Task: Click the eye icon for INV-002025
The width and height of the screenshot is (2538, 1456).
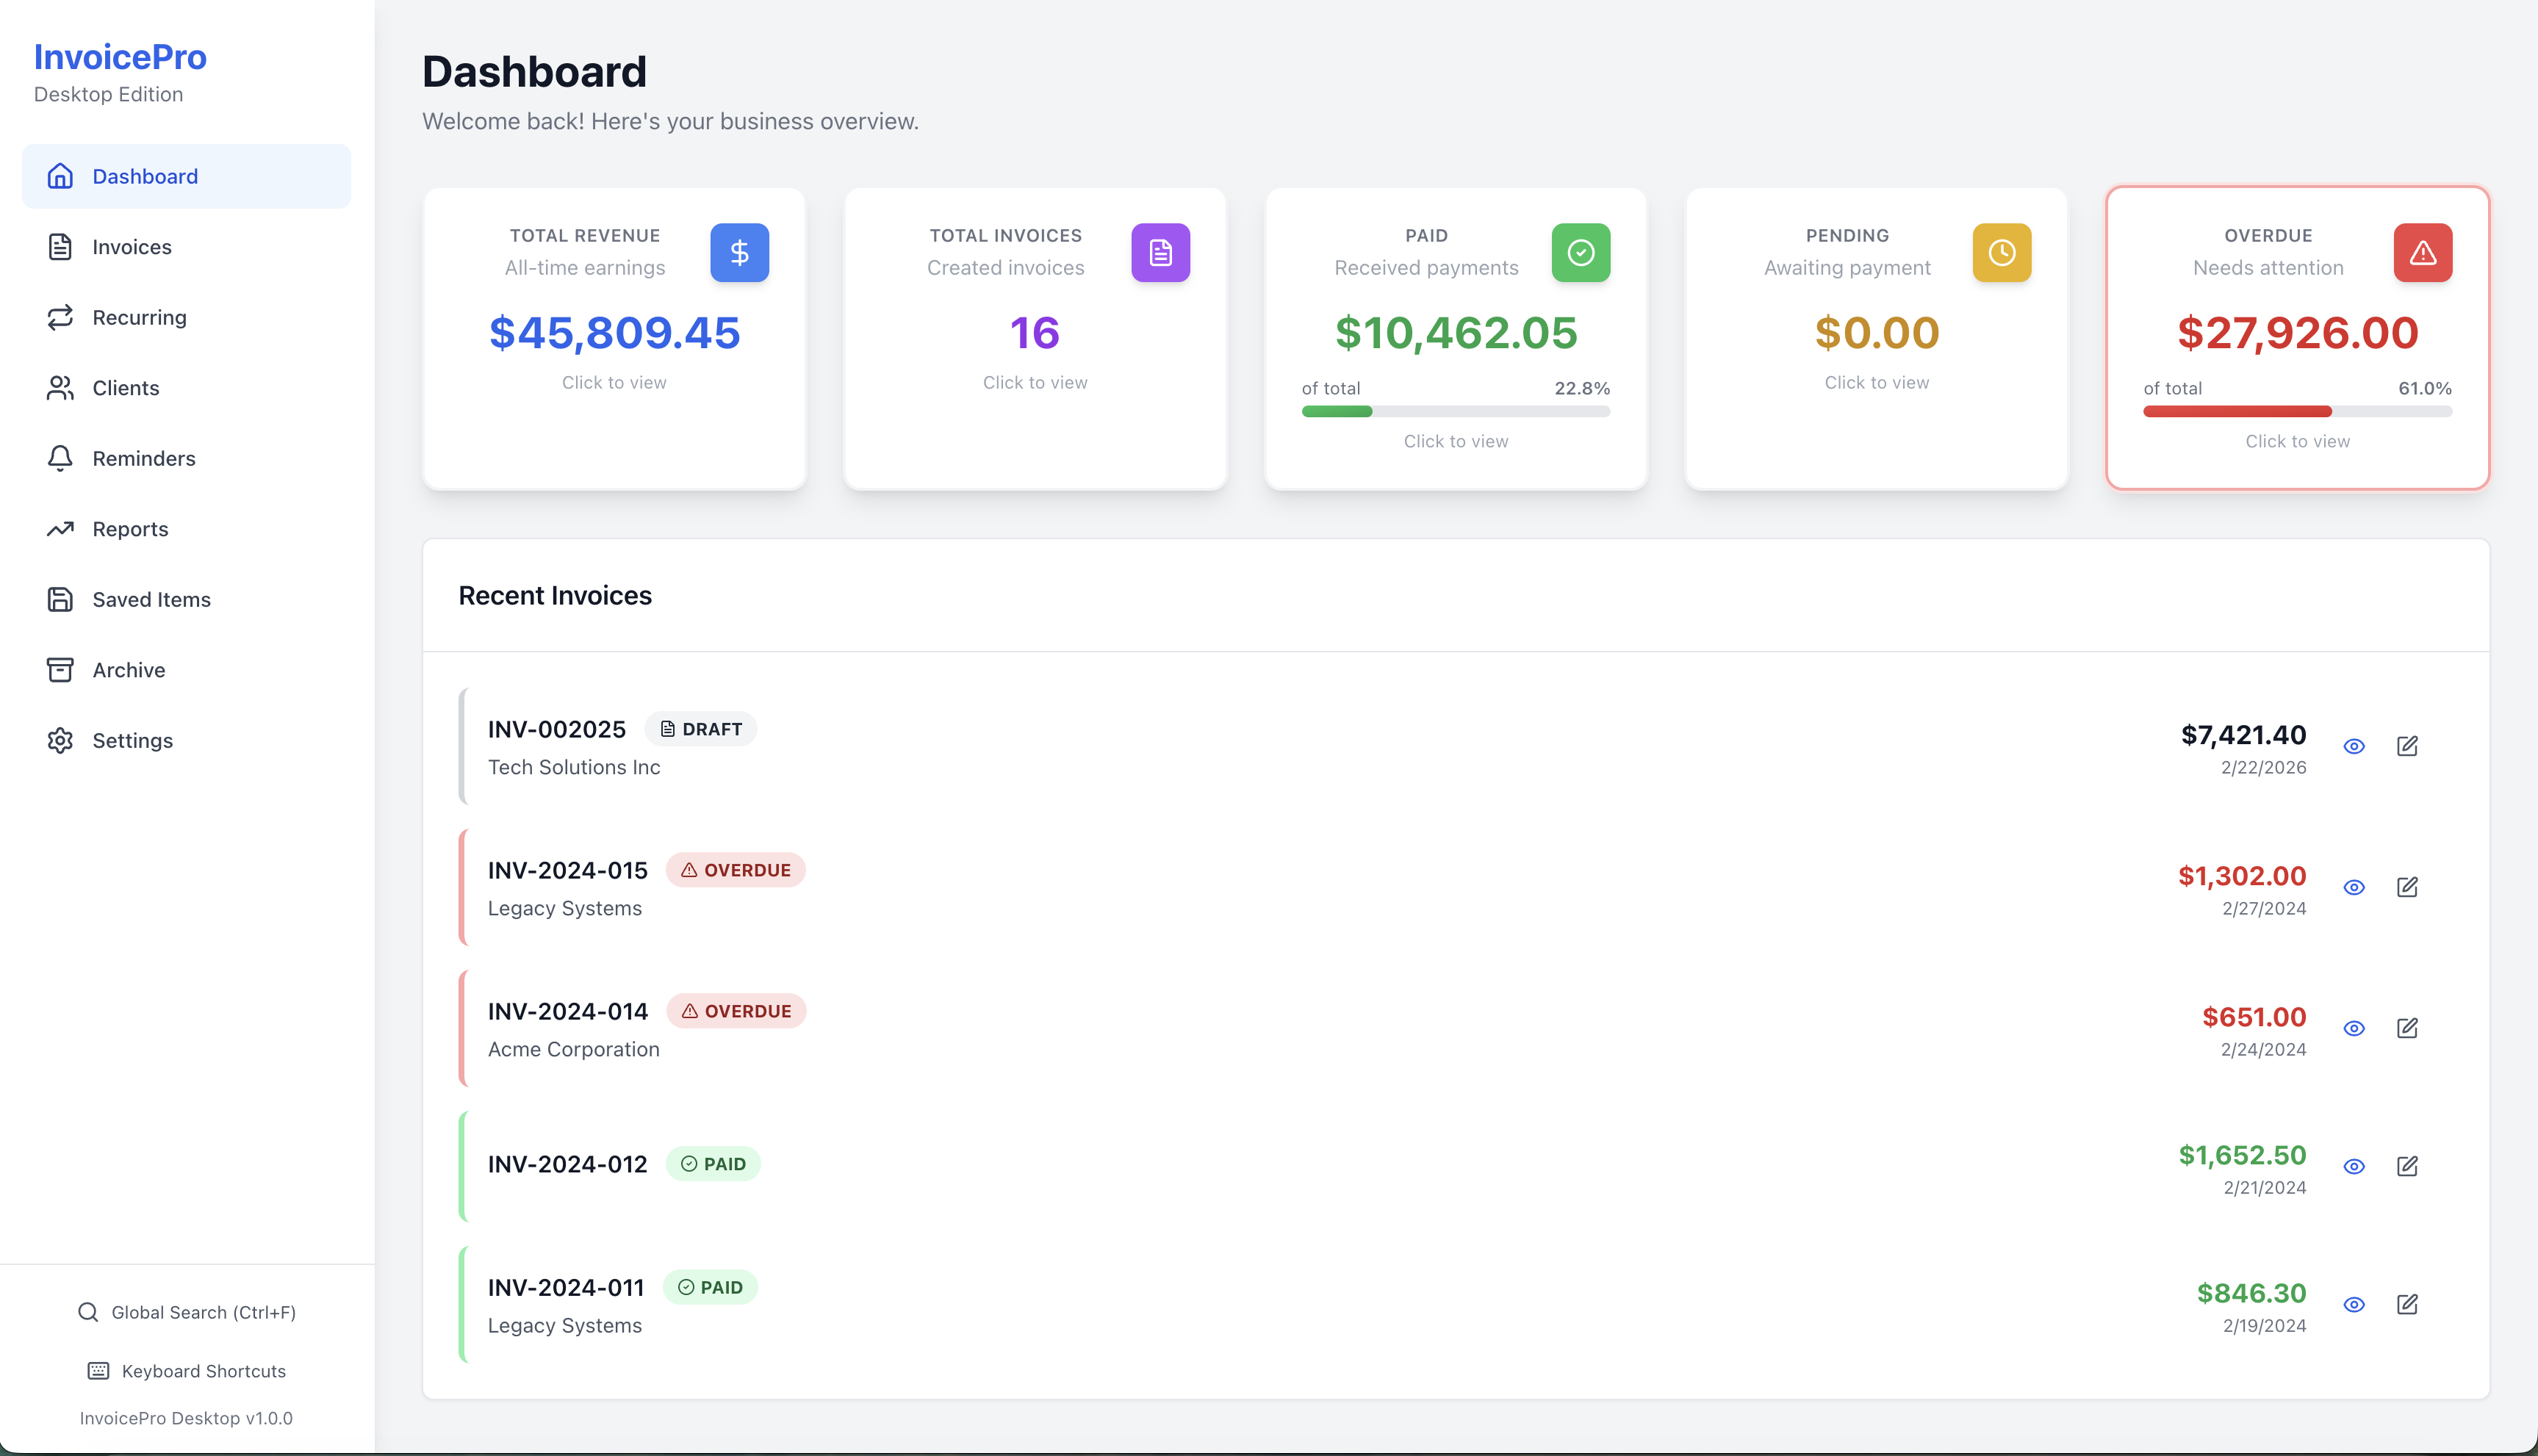Action: coord(2354,746)
